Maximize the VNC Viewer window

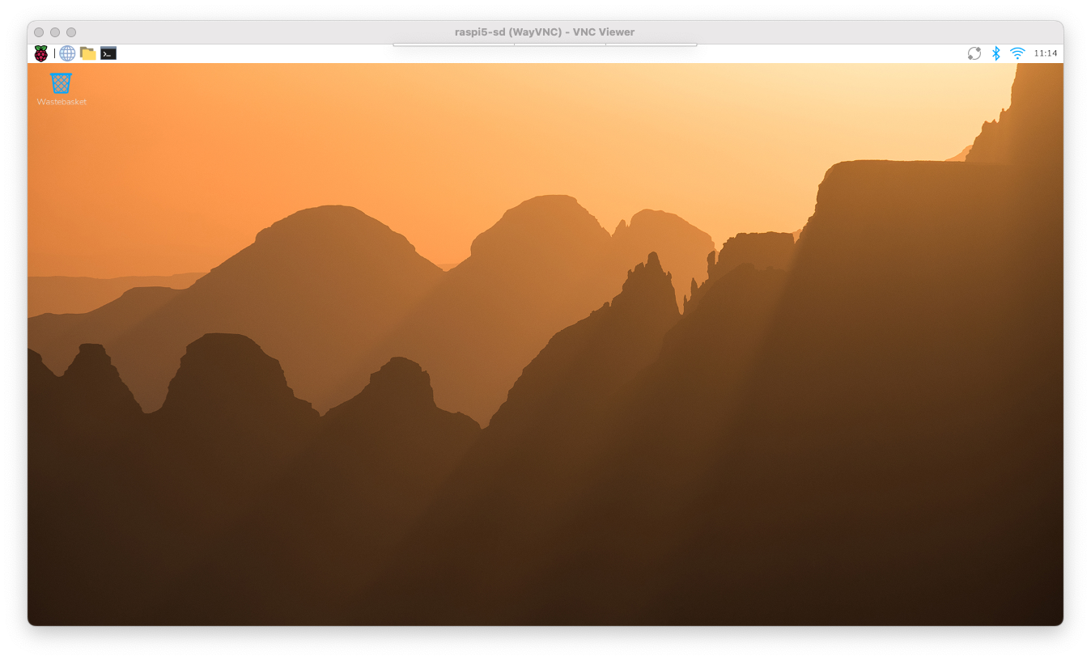[x=71, y=32]
